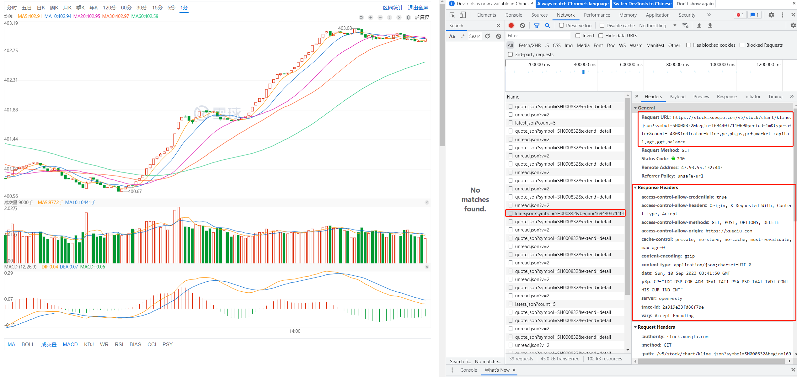The image size is (797, 377).
Task: Click chart undo arrow icon
Action: pos(361,18)
